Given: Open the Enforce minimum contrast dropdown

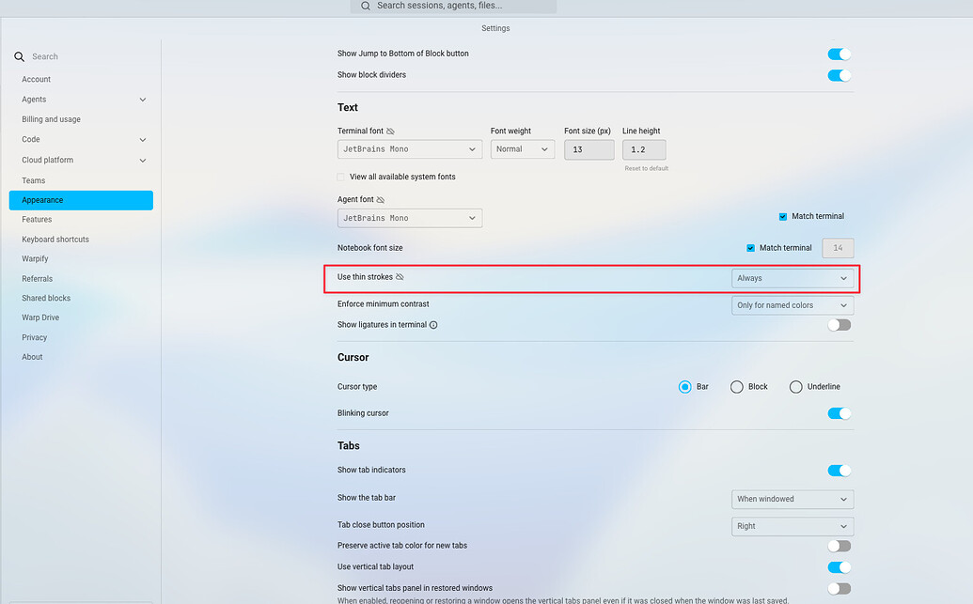Looking at the screenshot, I should pyautogui.click(x=793, y=305).
